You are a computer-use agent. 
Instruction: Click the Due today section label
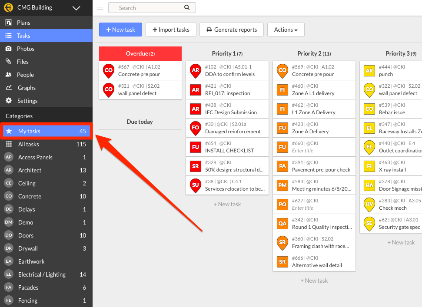(x=140, y=122)
